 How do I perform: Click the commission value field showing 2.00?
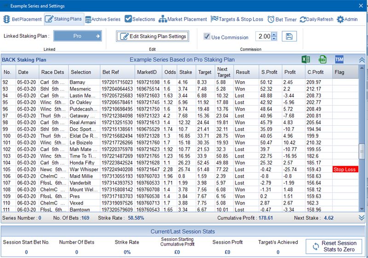[x=264, y=36]
